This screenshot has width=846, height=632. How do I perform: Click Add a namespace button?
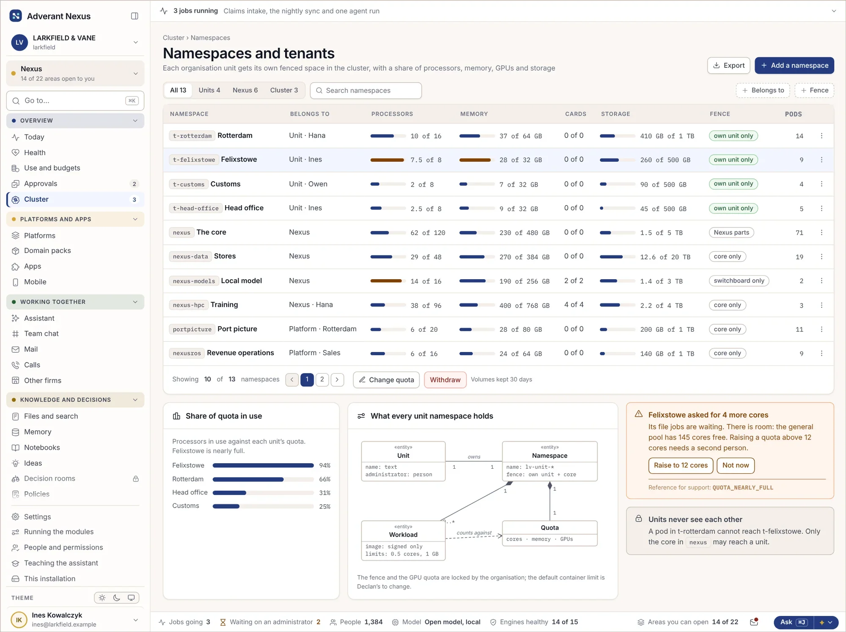pos(794,66)
